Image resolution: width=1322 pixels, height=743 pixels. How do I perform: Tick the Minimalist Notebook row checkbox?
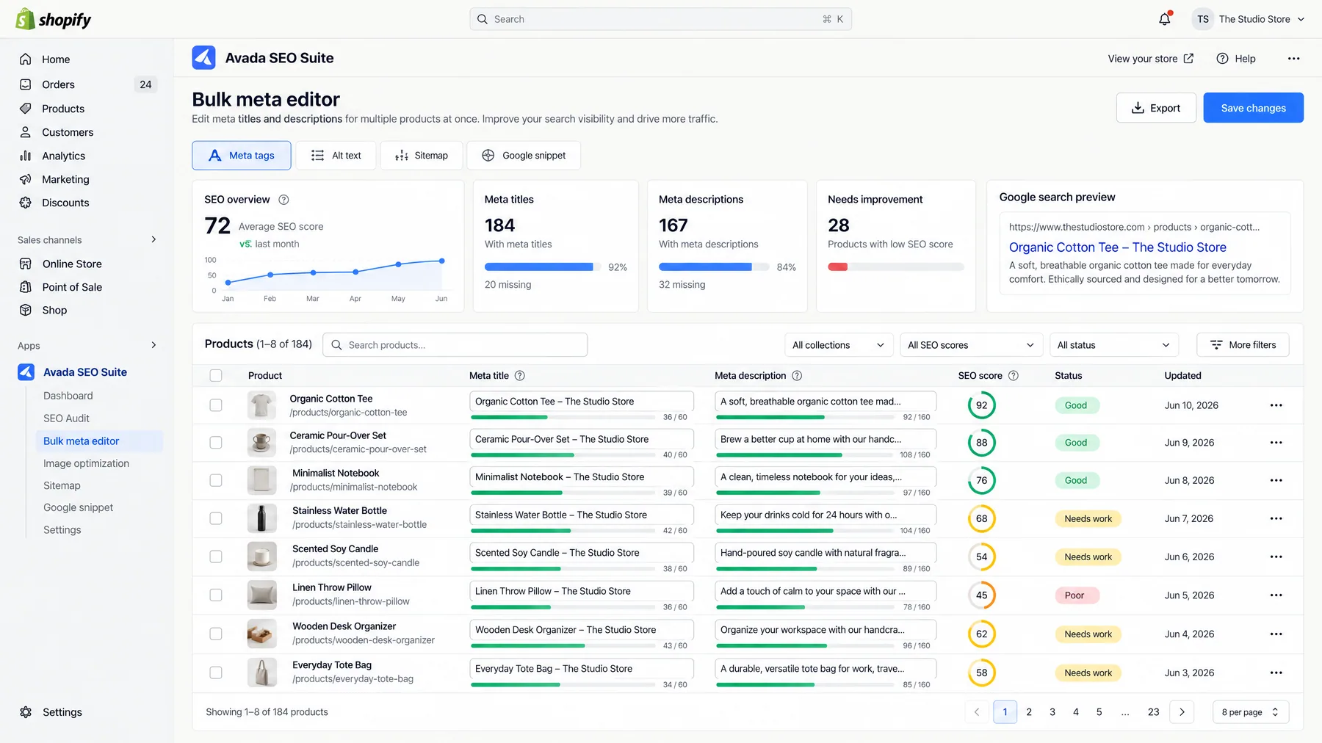pyautogui.click(x=216, y=480)
